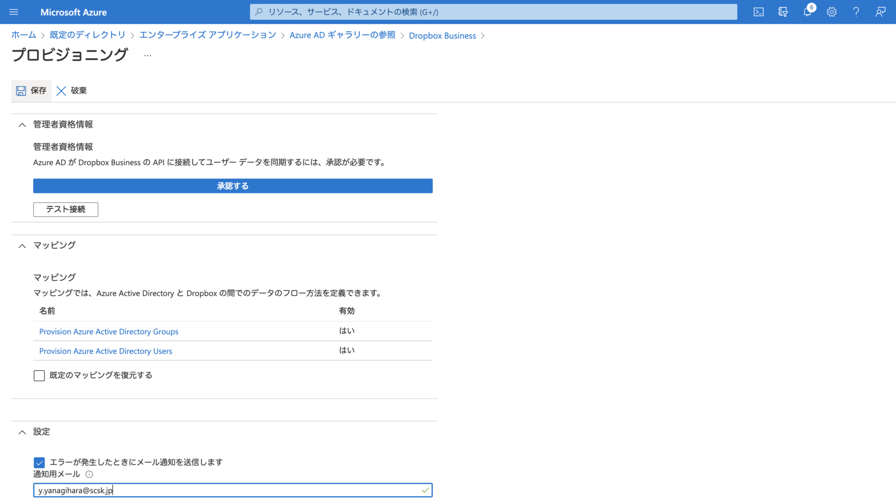Image resolution: width=896 pixels, height=502 pixels.
Task: Open Cloud Shell from the top bar
Action: [759, 12]
